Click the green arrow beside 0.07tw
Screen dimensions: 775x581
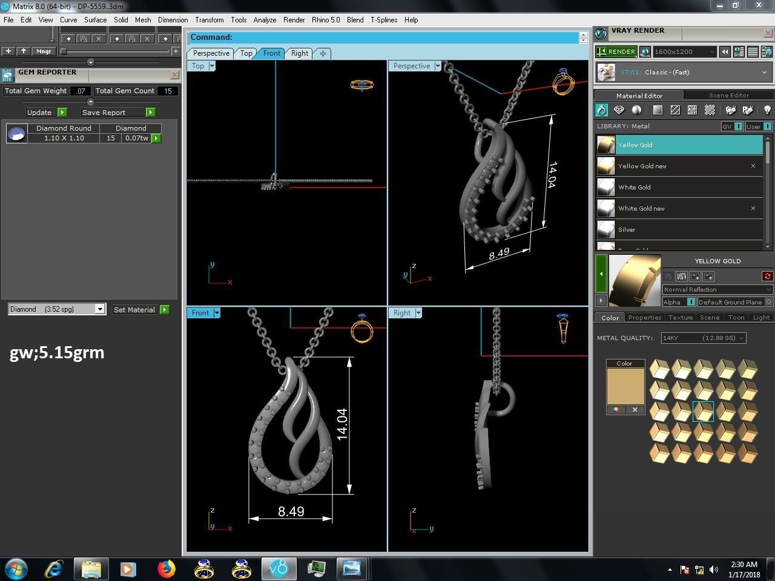(156, 138)
